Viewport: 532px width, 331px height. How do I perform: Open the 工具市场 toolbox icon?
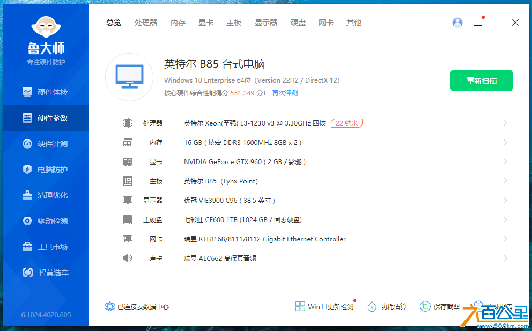27,247
